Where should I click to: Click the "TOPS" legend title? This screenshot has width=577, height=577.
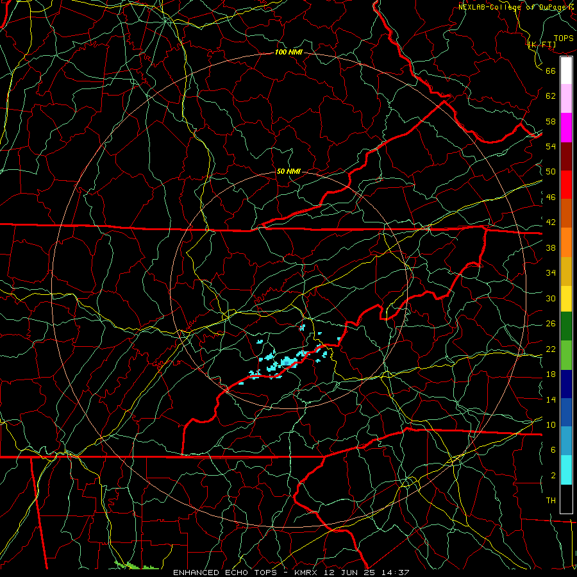(564, 38)
